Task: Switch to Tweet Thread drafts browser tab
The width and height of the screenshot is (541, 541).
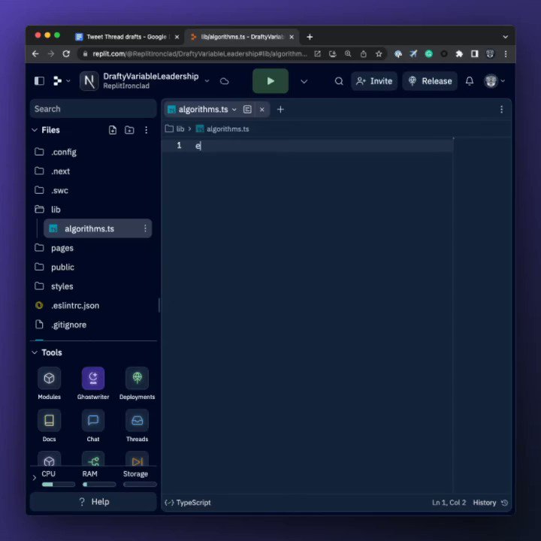Action: click(x=126, y=37)
